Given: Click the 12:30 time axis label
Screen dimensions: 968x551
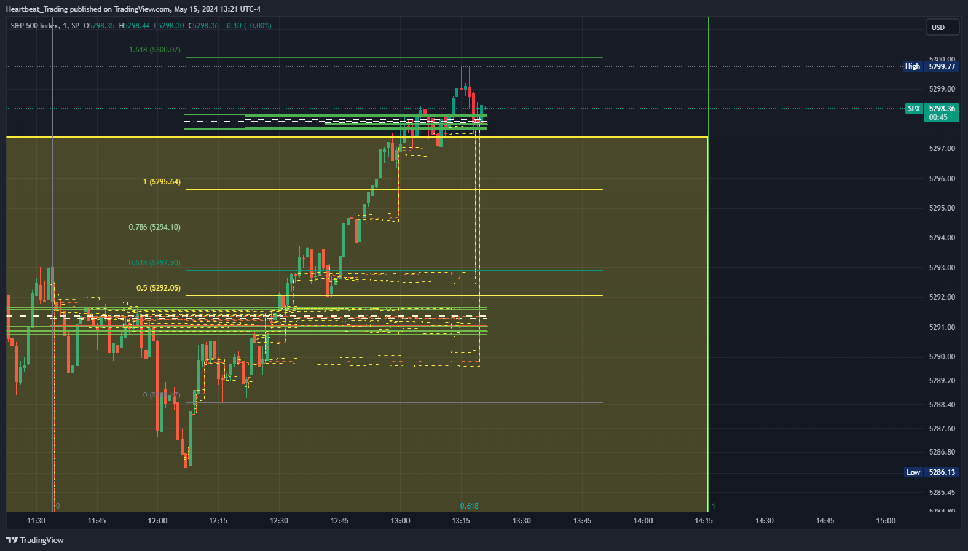Looking at the screenshot, I should [279, 521].
